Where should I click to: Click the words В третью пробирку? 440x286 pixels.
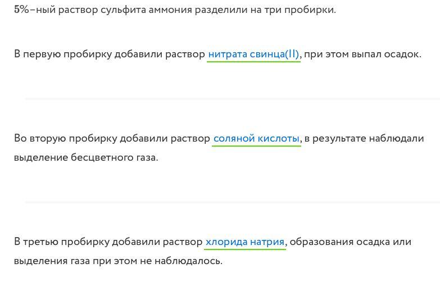point(62,242)
